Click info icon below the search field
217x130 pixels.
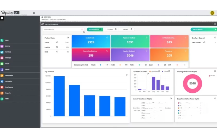tap(84, 32)
